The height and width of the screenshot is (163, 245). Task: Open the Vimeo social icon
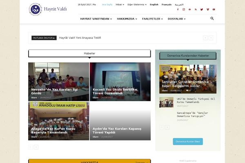tap(208, 9)
